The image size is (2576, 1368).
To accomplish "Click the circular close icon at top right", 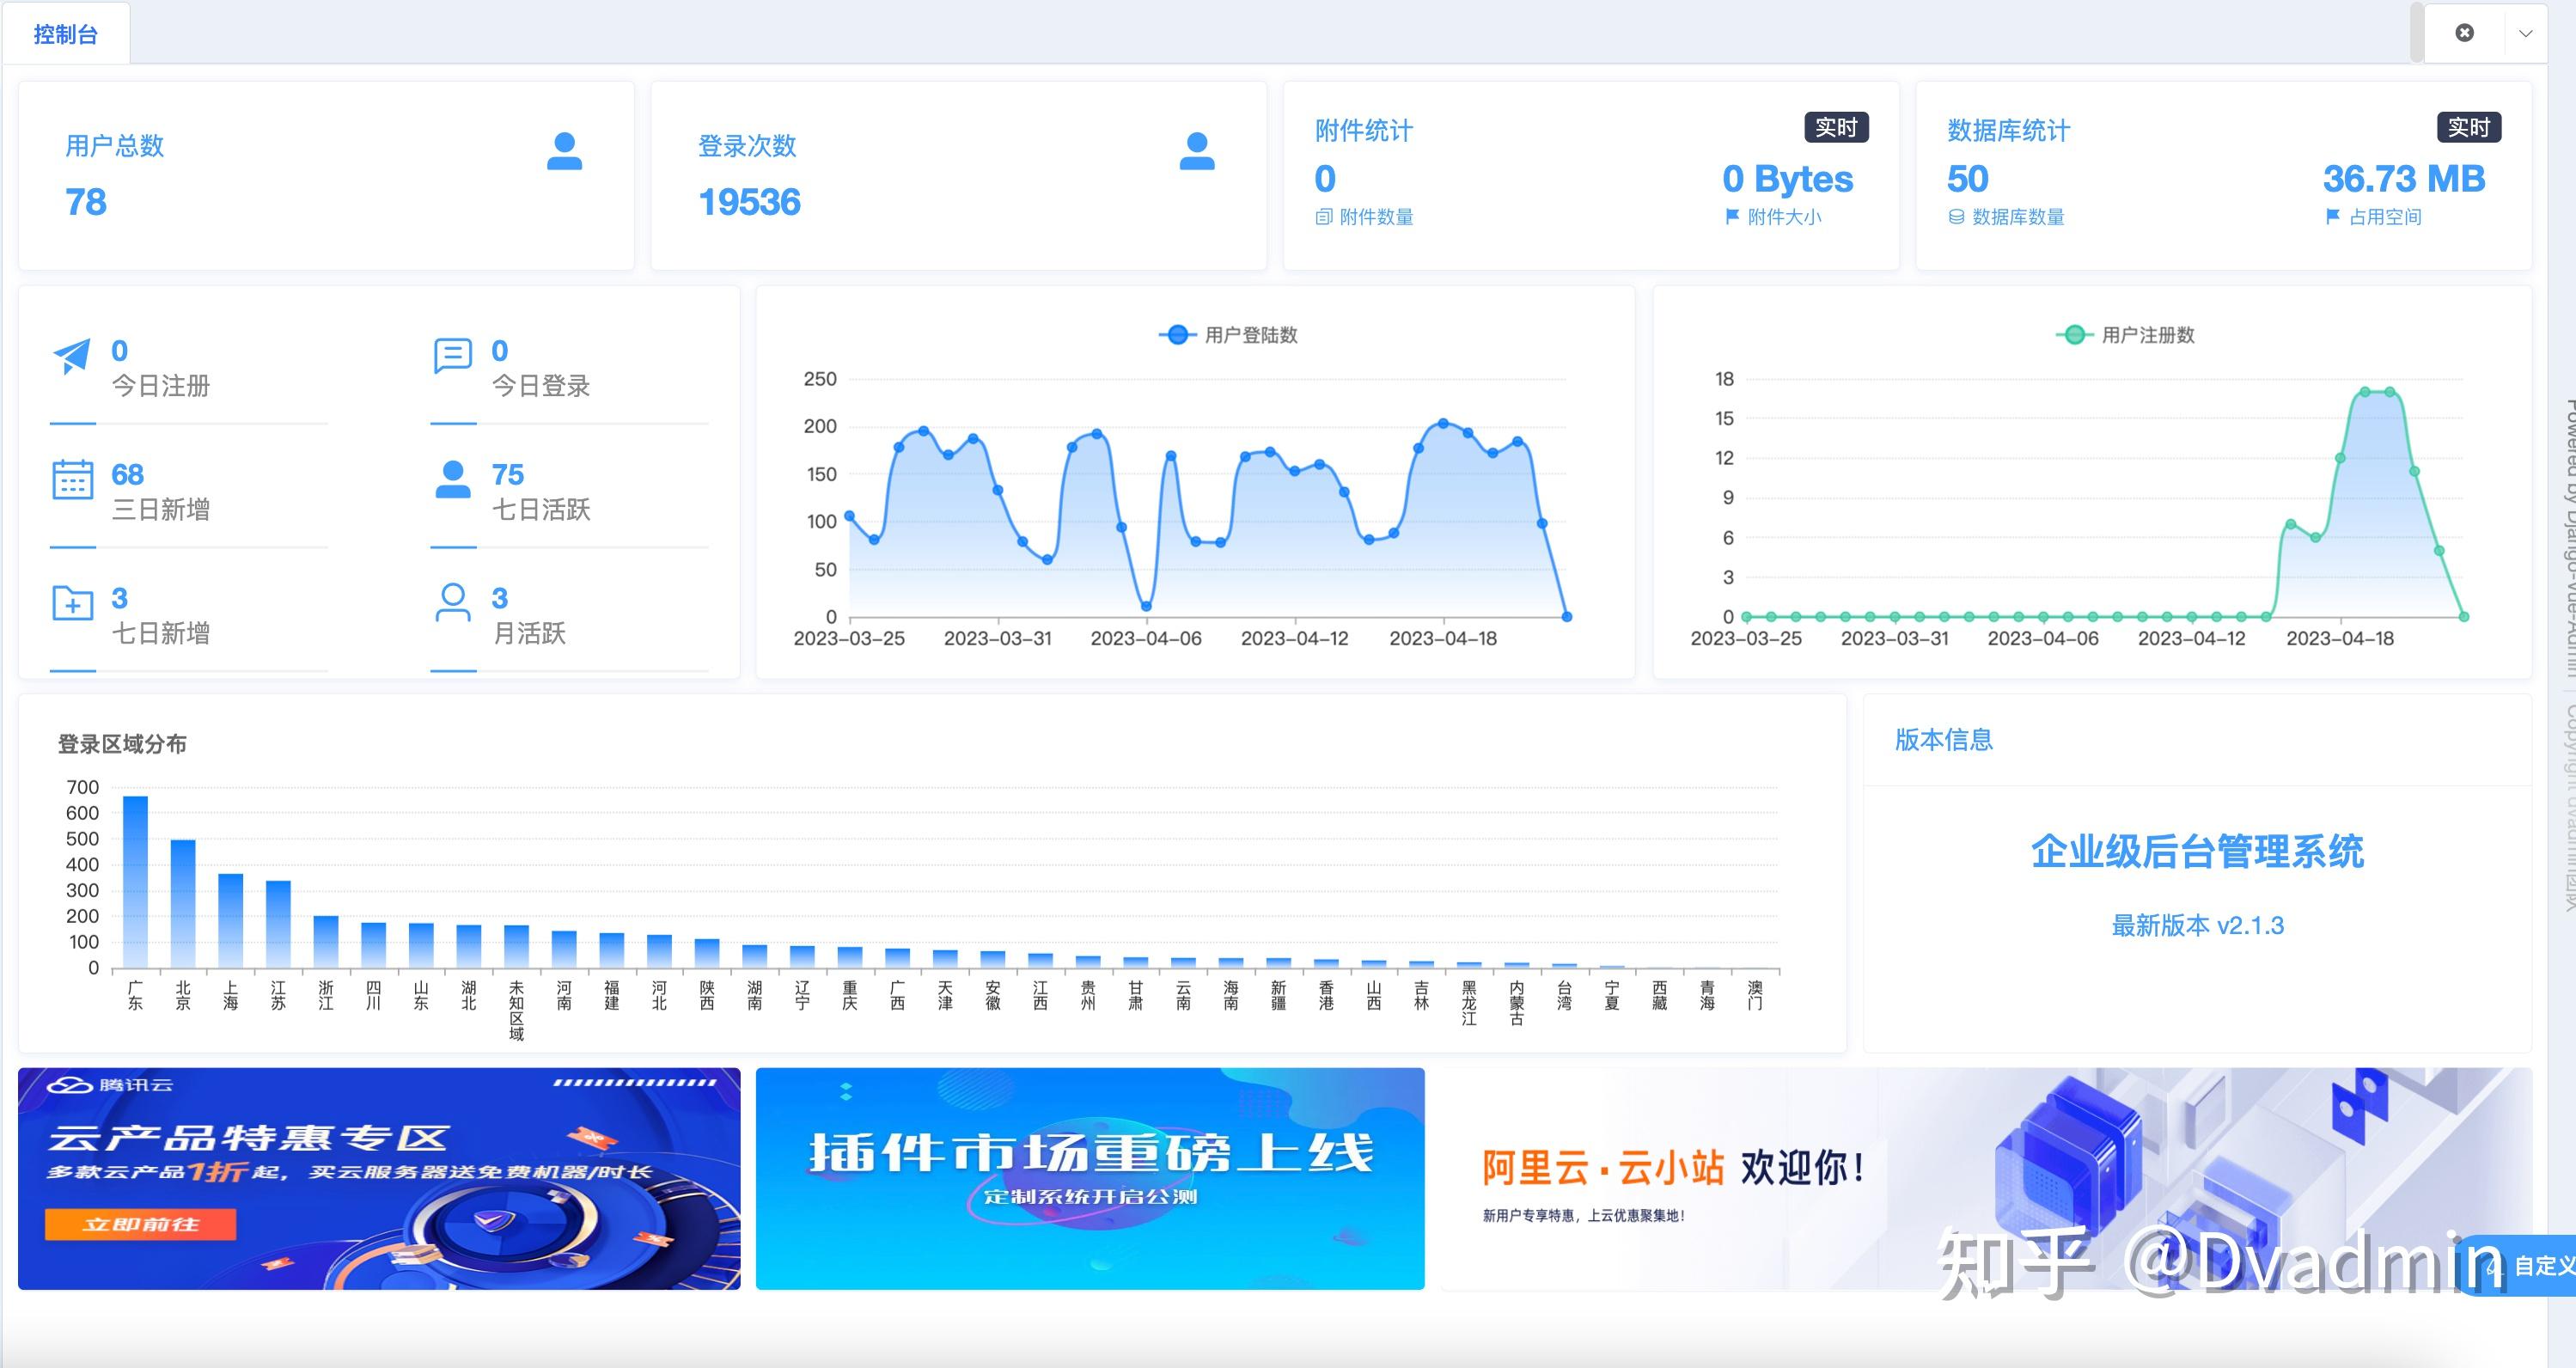I will (x=2464, y=33).
